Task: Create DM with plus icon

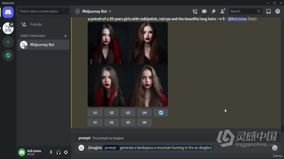Action: click(65, 36)
